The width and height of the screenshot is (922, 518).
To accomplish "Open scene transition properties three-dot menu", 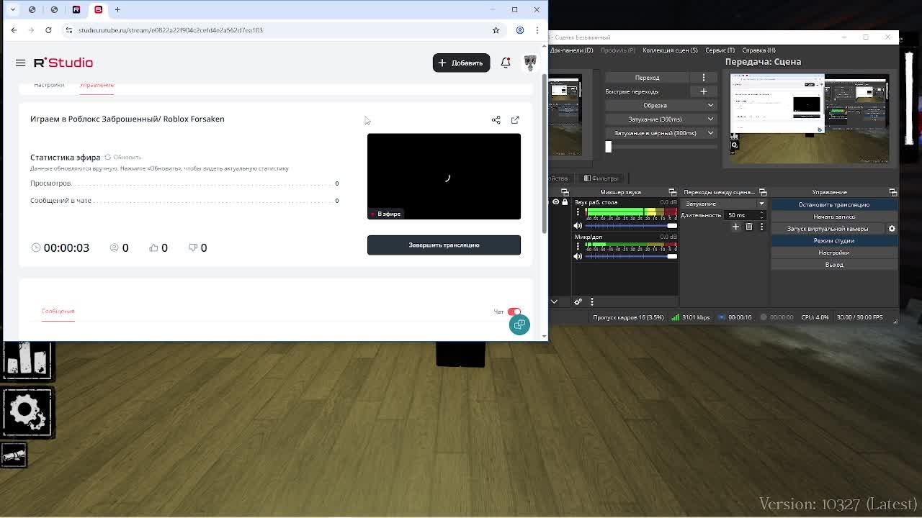I will 761,227.
